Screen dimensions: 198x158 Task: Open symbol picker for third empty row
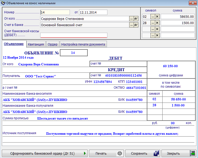tap(153, 29)
